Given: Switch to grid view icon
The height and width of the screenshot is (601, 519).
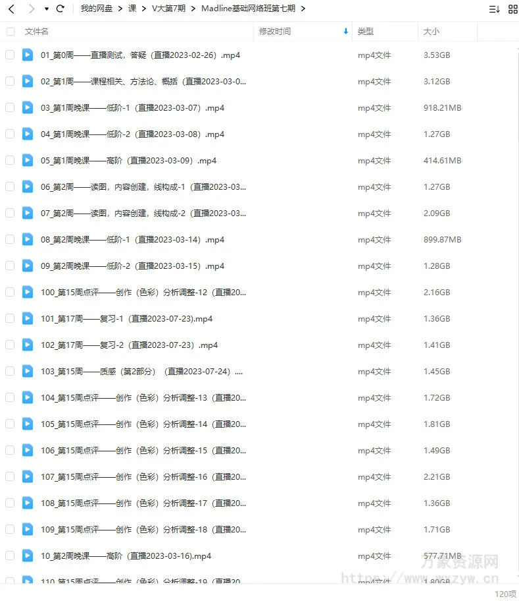Looking at the screenshot, I should (x=512, y=9).
